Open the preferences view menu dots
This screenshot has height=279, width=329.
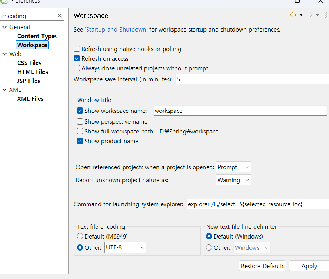(x=325, y=15)
